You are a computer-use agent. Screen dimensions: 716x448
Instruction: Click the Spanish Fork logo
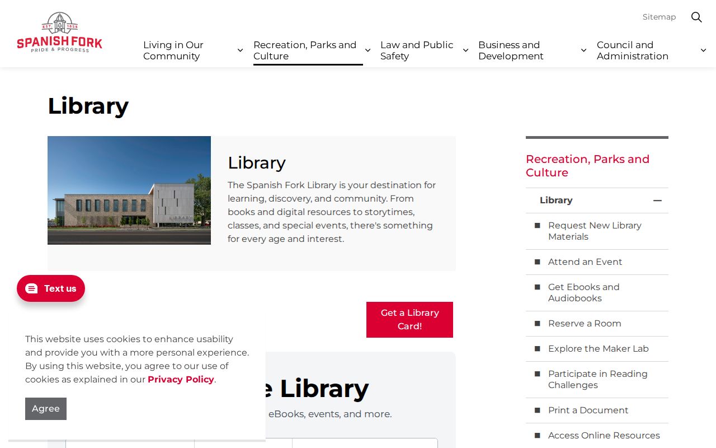[x=59, y=32]
